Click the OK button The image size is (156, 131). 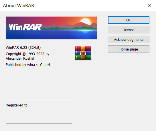(x=129, y=20)
